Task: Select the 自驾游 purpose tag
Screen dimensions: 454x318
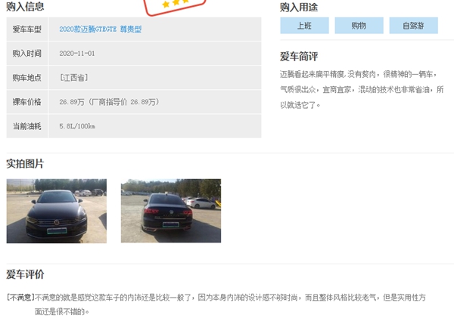Action: tap(413, 26)
